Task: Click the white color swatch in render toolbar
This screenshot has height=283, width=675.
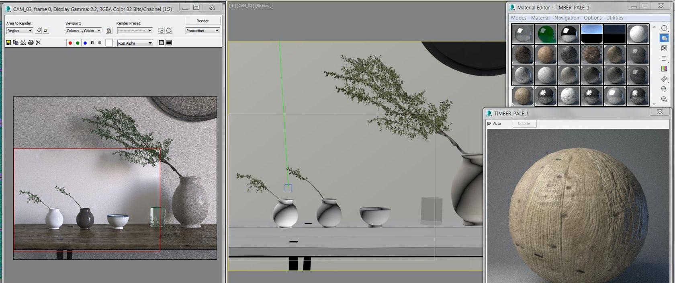Action: click(x=109, y=43)
